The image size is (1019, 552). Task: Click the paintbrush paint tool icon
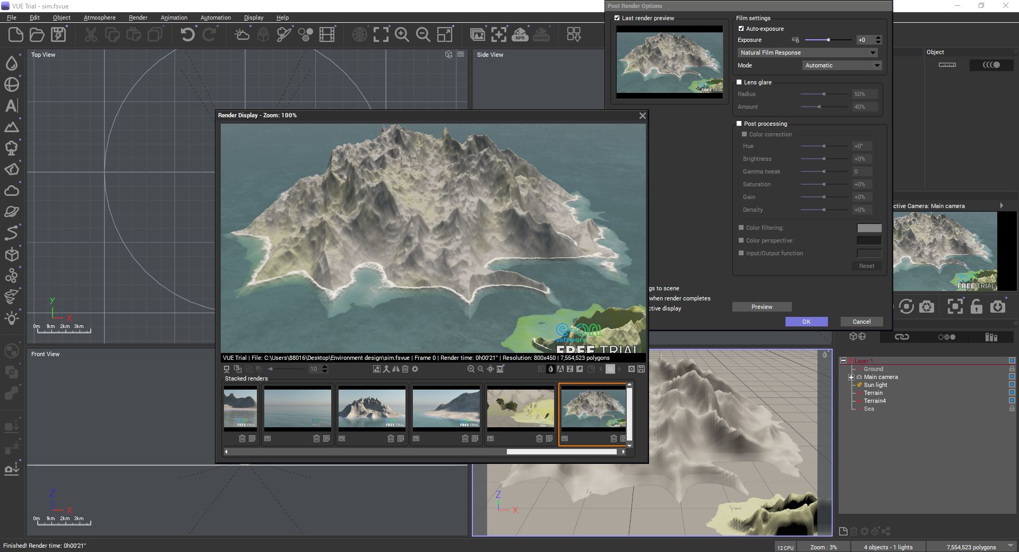tap(284, 35)
